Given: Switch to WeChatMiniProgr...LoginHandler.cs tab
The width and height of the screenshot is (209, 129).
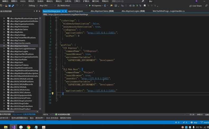Looking at the screenshot, I should [x=169, y=11].
